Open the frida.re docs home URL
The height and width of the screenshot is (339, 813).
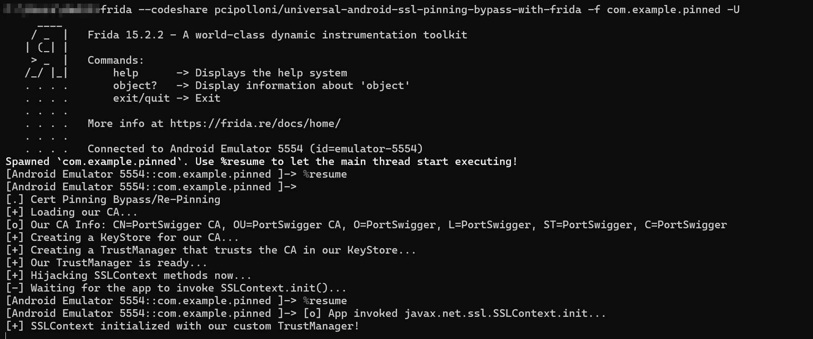click(x=255, y=123)
